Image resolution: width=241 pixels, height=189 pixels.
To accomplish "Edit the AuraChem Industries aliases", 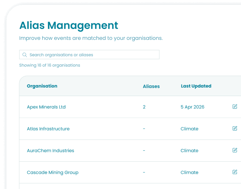I will click(235, 150).
